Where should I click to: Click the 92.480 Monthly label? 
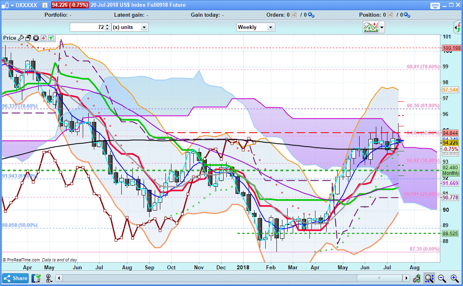pos(451,170)
